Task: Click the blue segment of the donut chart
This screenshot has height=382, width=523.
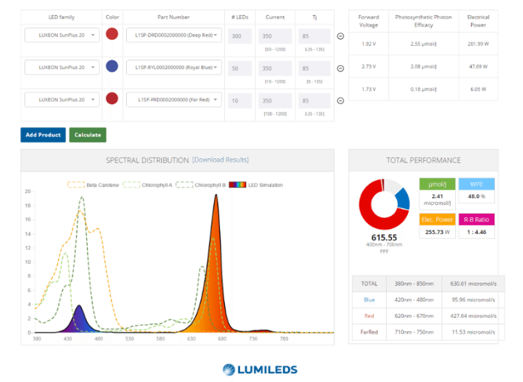Action: 403,199
